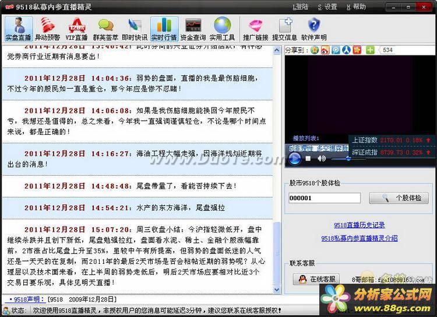
Task: Select the 14:04:36 message entry
Action: point(137,83)
